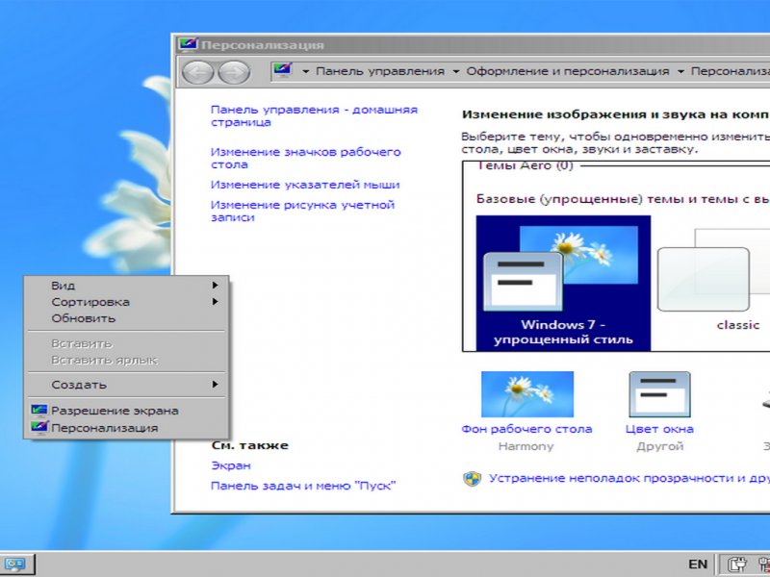Open Изменение указателей мыши link
Screen dimensions: 770x577
click(305, 185)
